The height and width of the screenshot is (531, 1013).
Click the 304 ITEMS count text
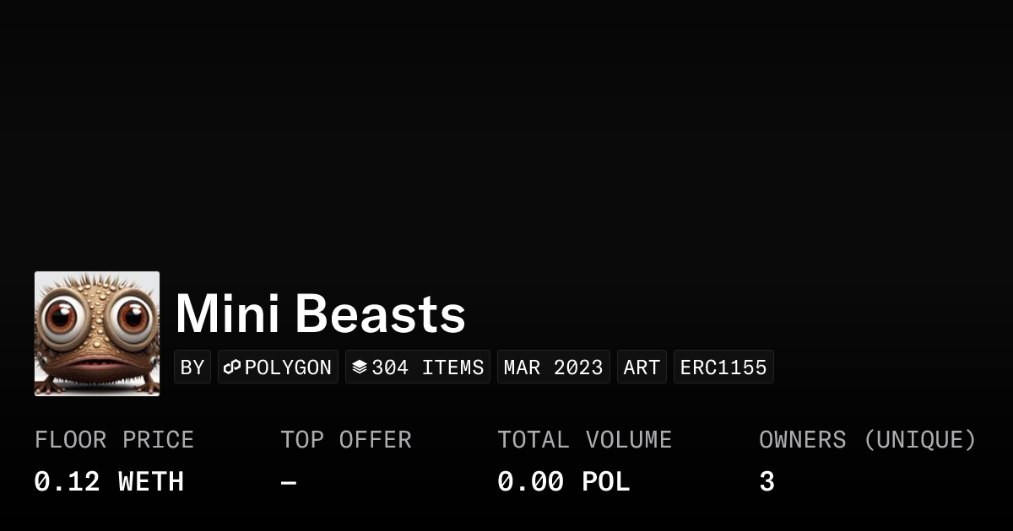[x=428, y=367]
